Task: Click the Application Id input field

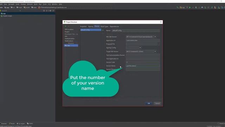Action: [143, 41]
